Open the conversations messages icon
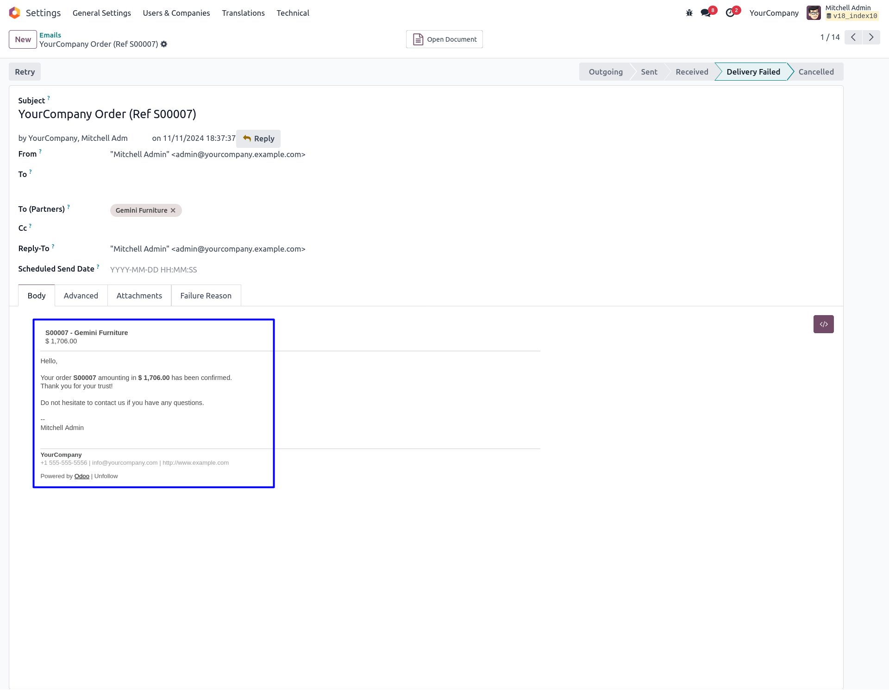The image size is (889, 690). [x=706, y=13]
